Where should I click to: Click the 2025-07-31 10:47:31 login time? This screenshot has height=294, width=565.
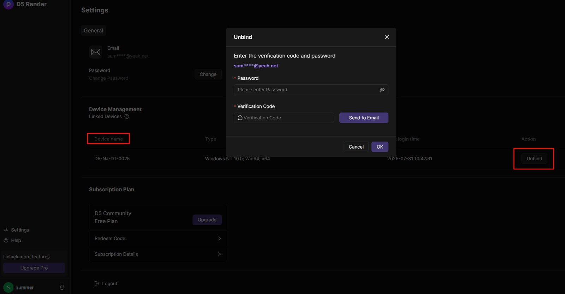[410, 159]
